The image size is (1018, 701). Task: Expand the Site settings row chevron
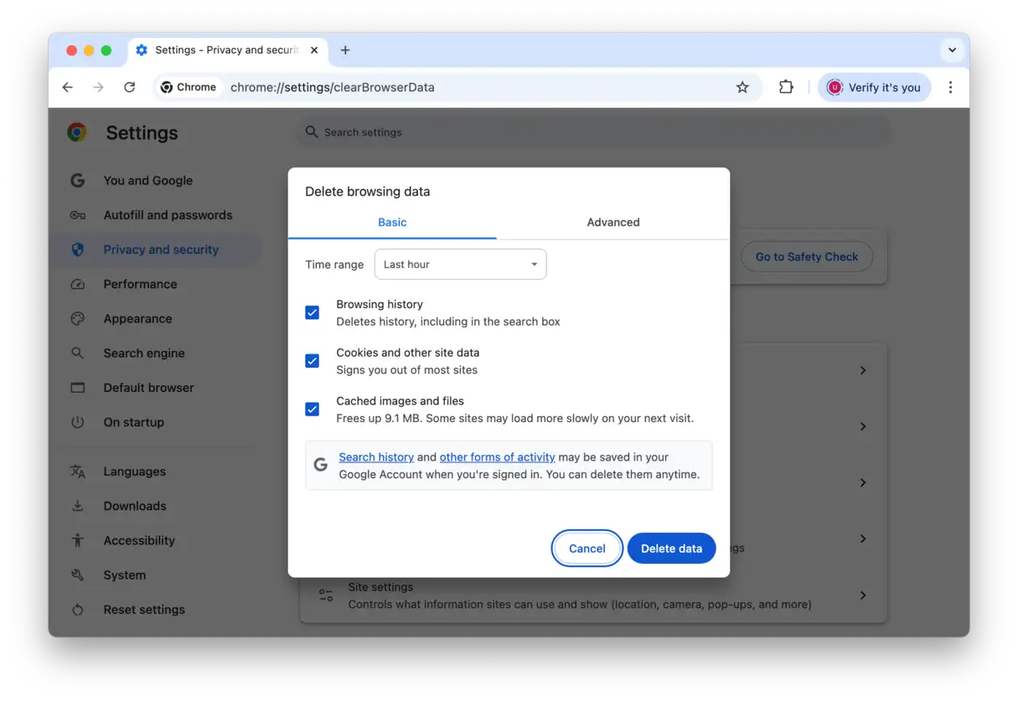pos(862,595)
